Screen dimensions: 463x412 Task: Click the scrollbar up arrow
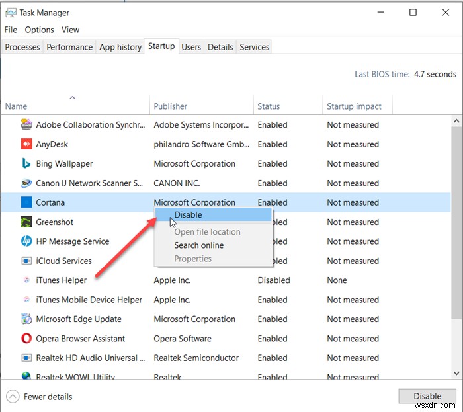pos(456,121)
